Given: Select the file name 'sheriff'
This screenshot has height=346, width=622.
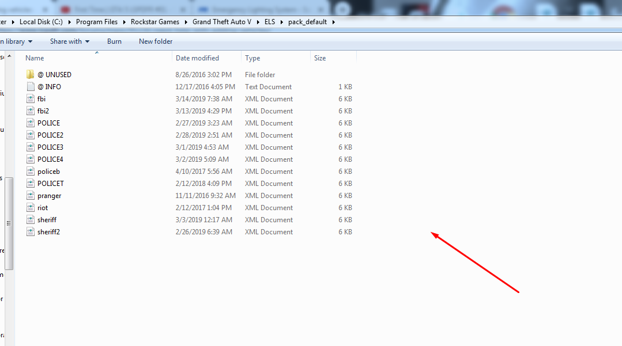Looking at the screenshot, I should tap(47, 219).
